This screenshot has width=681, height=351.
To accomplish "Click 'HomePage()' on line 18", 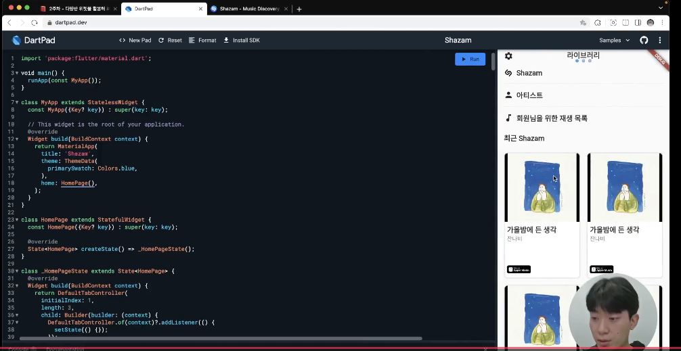I will [78, 183].
